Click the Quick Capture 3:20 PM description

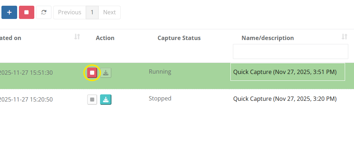285,99
